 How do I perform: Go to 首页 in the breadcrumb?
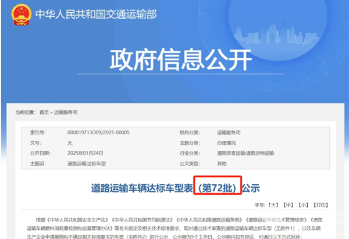(44, 112)
